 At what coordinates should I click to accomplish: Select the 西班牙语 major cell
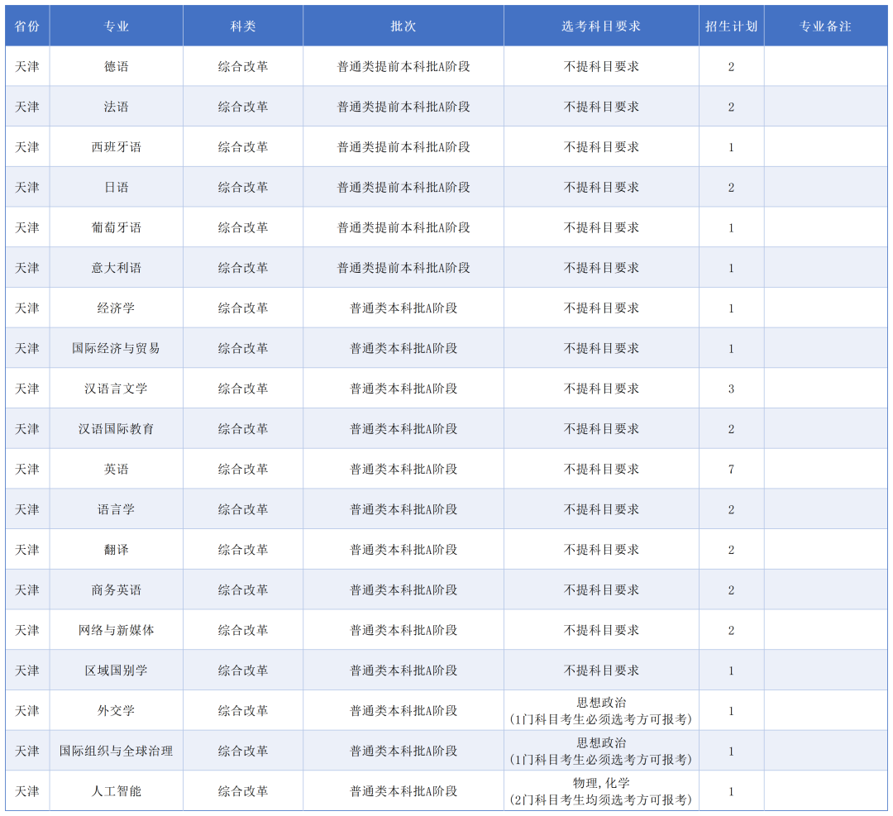pyautogui.click(x=117, y=147)
